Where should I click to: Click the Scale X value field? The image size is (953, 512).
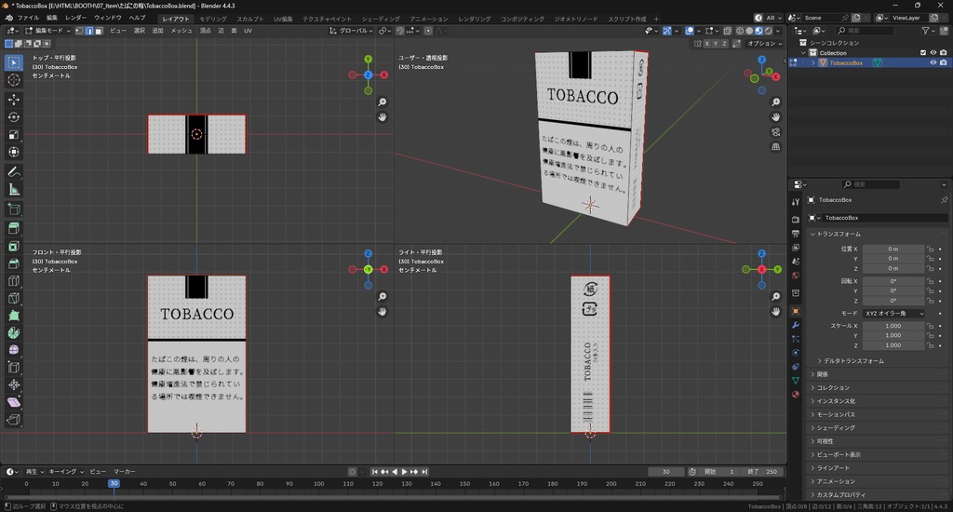(x=893, y=326)
